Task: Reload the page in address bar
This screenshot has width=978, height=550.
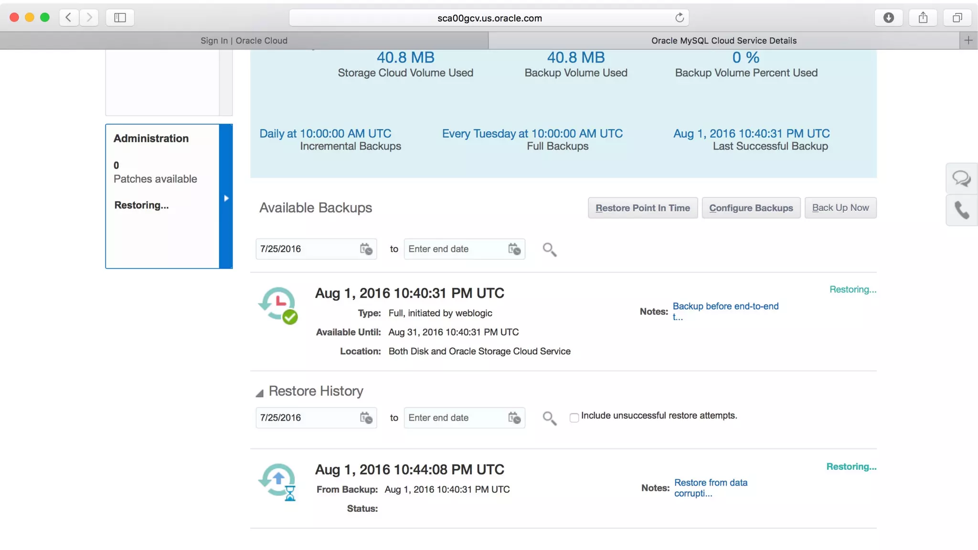Action: [679, 18]
